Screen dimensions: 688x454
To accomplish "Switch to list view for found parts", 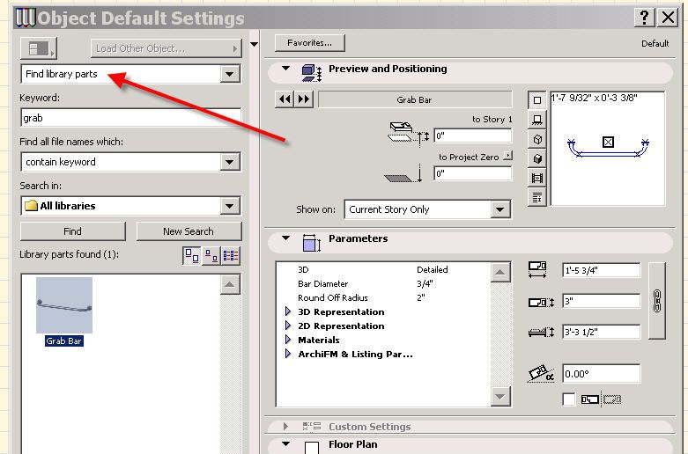I will tap(231, 255).
